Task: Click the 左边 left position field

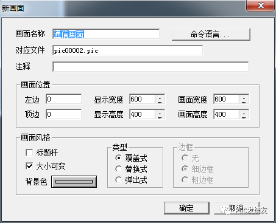Action: click(64, 99)
